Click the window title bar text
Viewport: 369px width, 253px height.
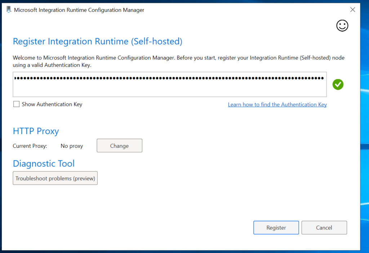[79, 10]
